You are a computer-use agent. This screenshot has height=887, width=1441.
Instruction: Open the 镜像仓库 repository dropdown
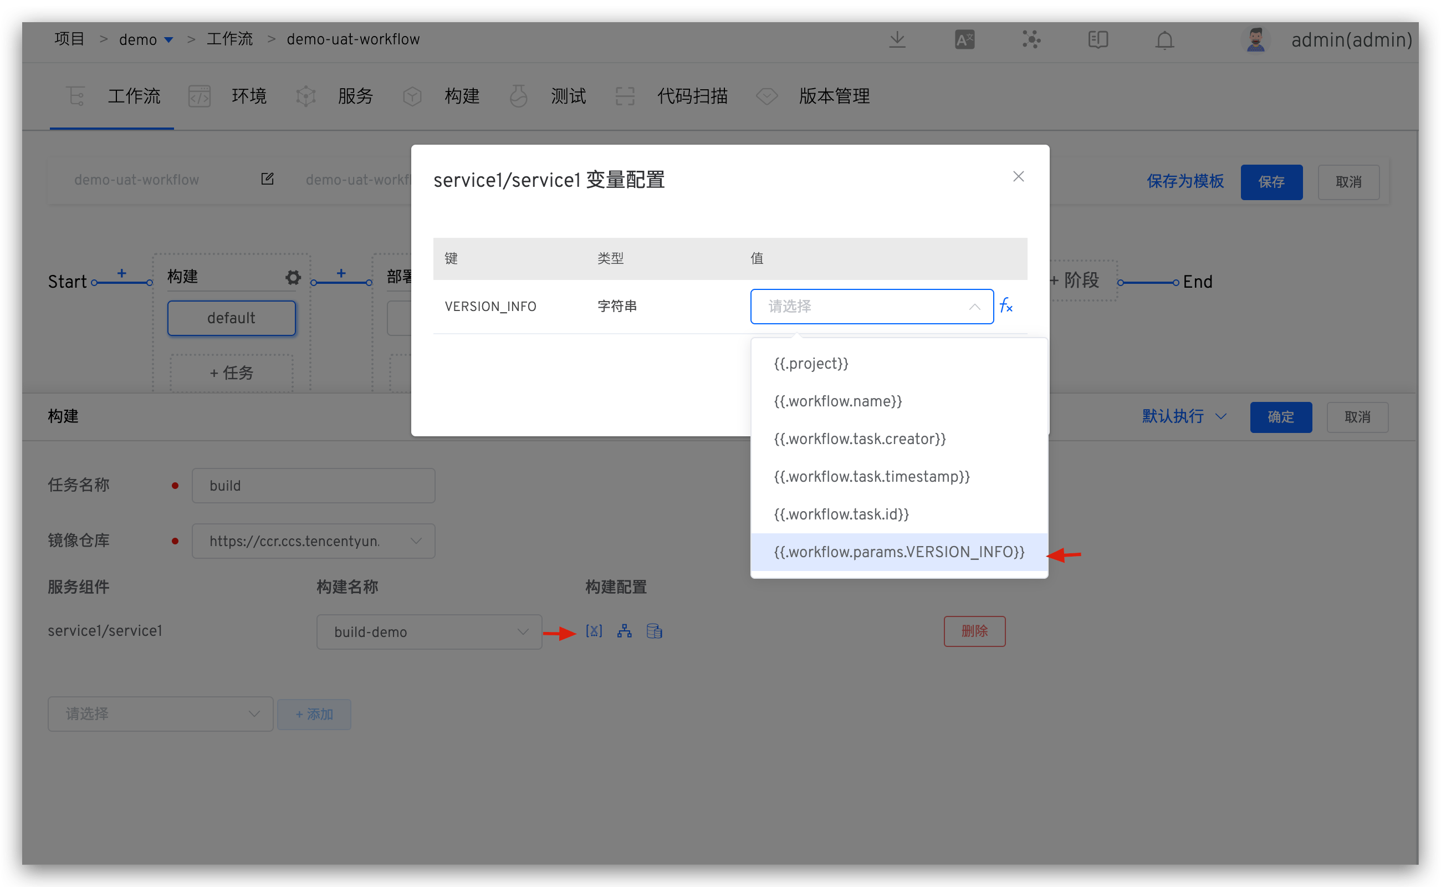pyautogui.click(x=314, y=541)
